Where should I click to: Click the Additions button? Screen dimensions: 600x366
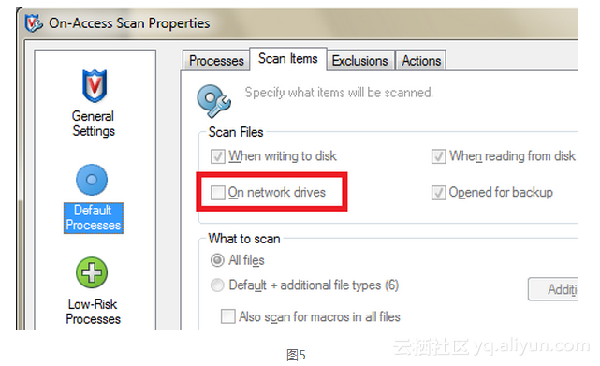pos(552,289)
